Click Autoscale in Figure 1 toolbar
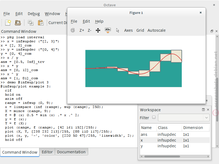Screen dimensions: 219x164 pyautogui.click(x=156, y=30)
